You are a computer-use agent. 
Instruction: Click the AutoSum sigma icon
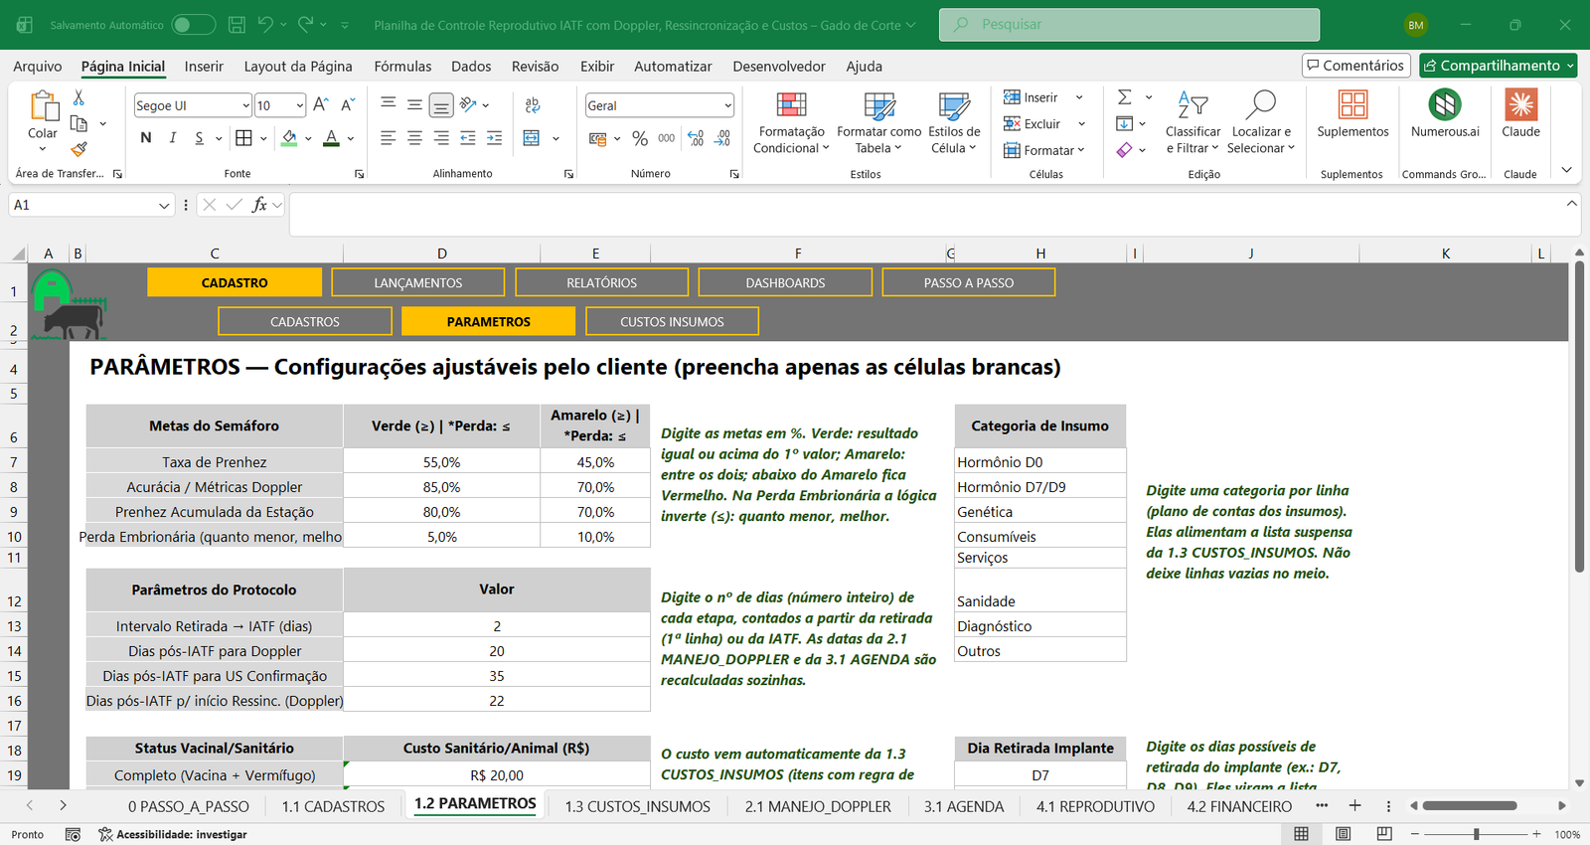[1125, 97]
